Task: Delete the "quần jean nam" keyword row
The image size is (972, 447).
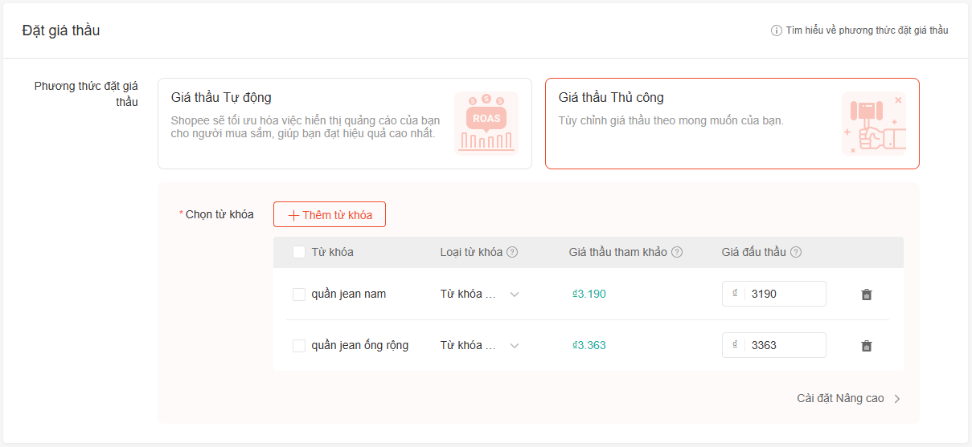Action: click(x=866, y=295)
